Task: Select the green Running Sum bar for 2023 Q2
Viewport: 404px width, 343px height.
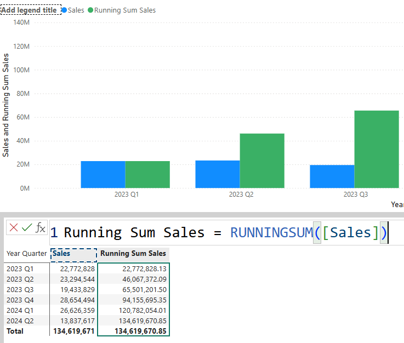Action: (x=262, y=161)
